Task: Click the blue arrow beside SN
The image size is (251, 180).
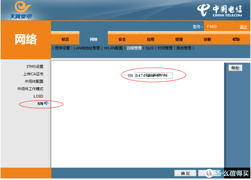Action: (x=47, y=104)
